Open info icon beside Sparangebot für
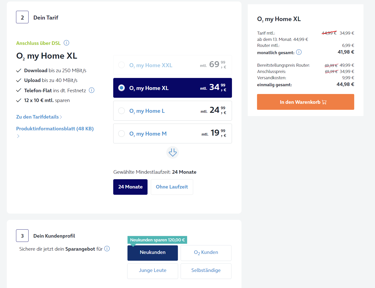375x288 pixels. [107, 249]
